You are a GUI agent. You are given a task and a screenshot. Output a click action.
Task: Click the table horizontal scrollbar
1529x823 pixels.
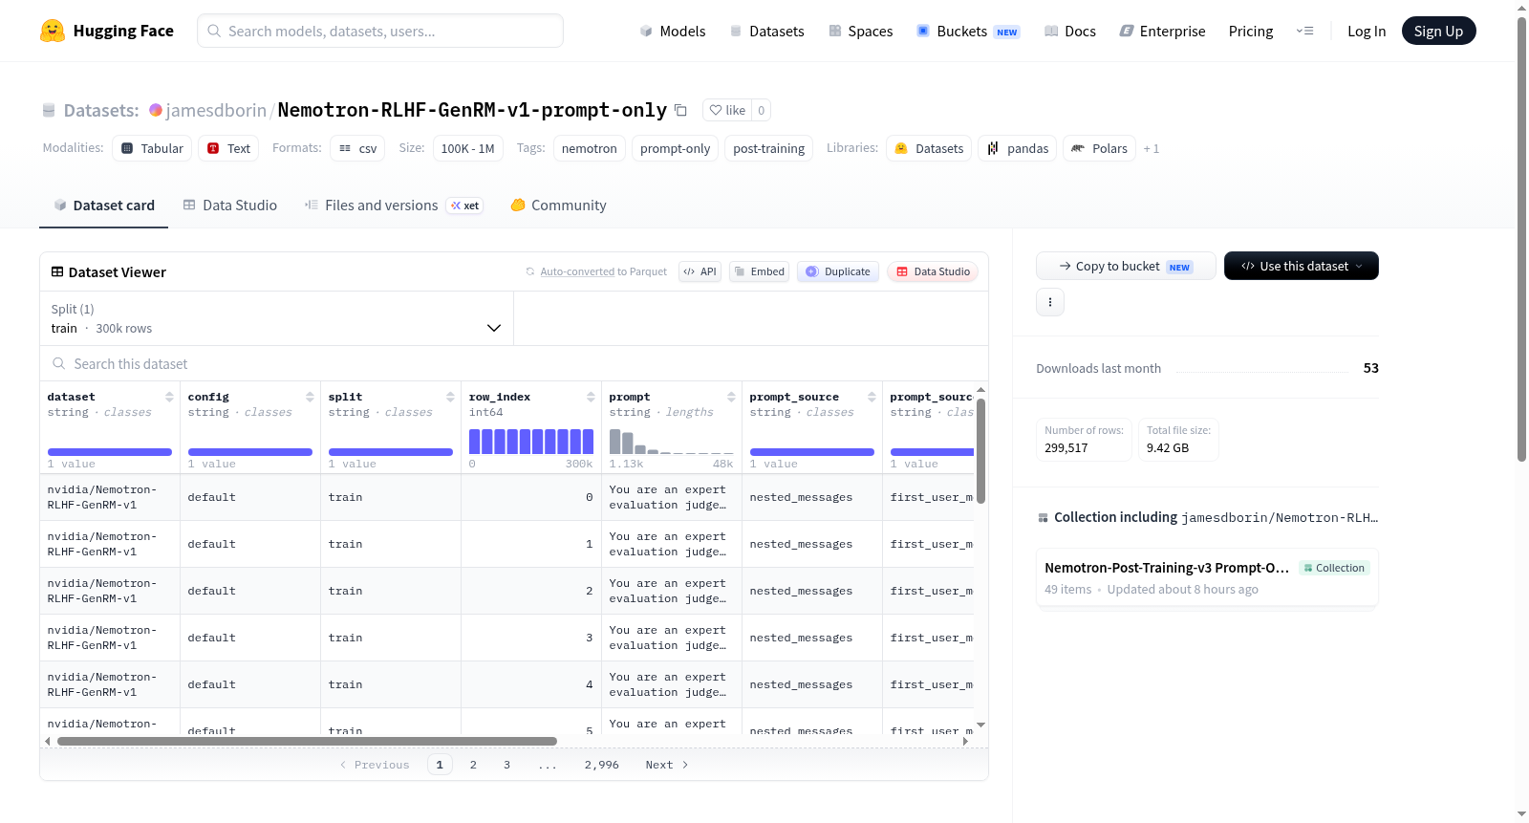[307, 741]
